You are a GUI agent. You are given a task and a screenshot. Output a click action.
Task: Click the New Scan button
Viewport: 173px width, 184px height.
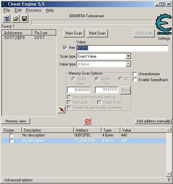pos(74,33)
